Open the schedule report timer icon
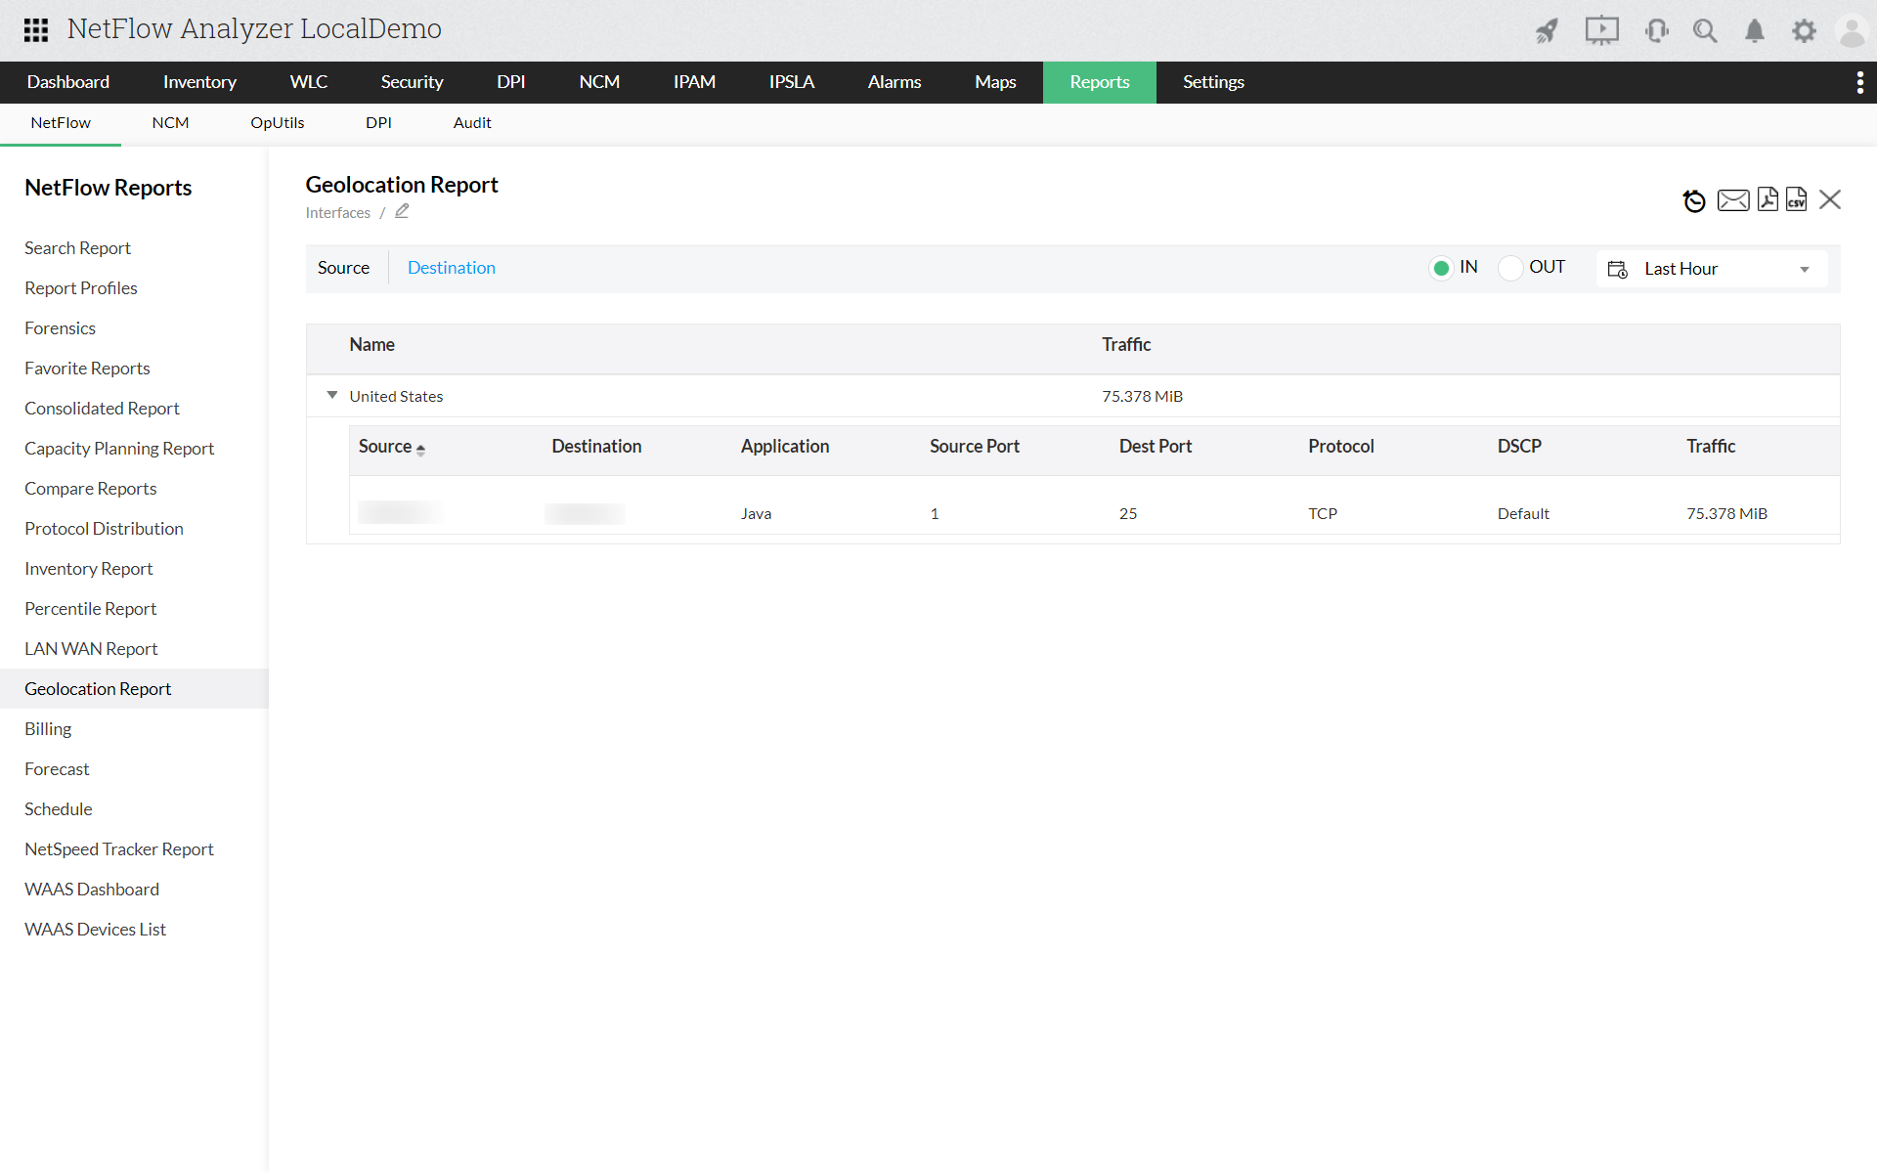The width and height of the screenshot is (1877, 1173). click(1694, 200)
